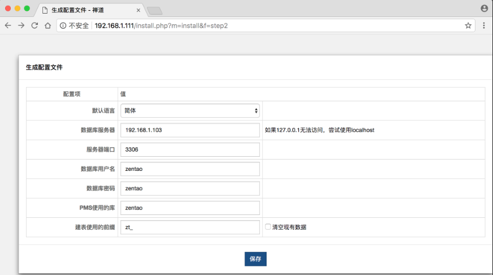
Task: Edit the 数据库服务器 field
Action: (190, 130)
